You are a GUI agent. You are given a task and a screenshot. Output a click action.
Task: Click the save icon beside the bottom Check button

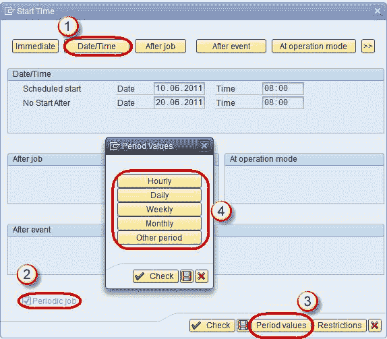pyautogui.click(x=243, y=326)
